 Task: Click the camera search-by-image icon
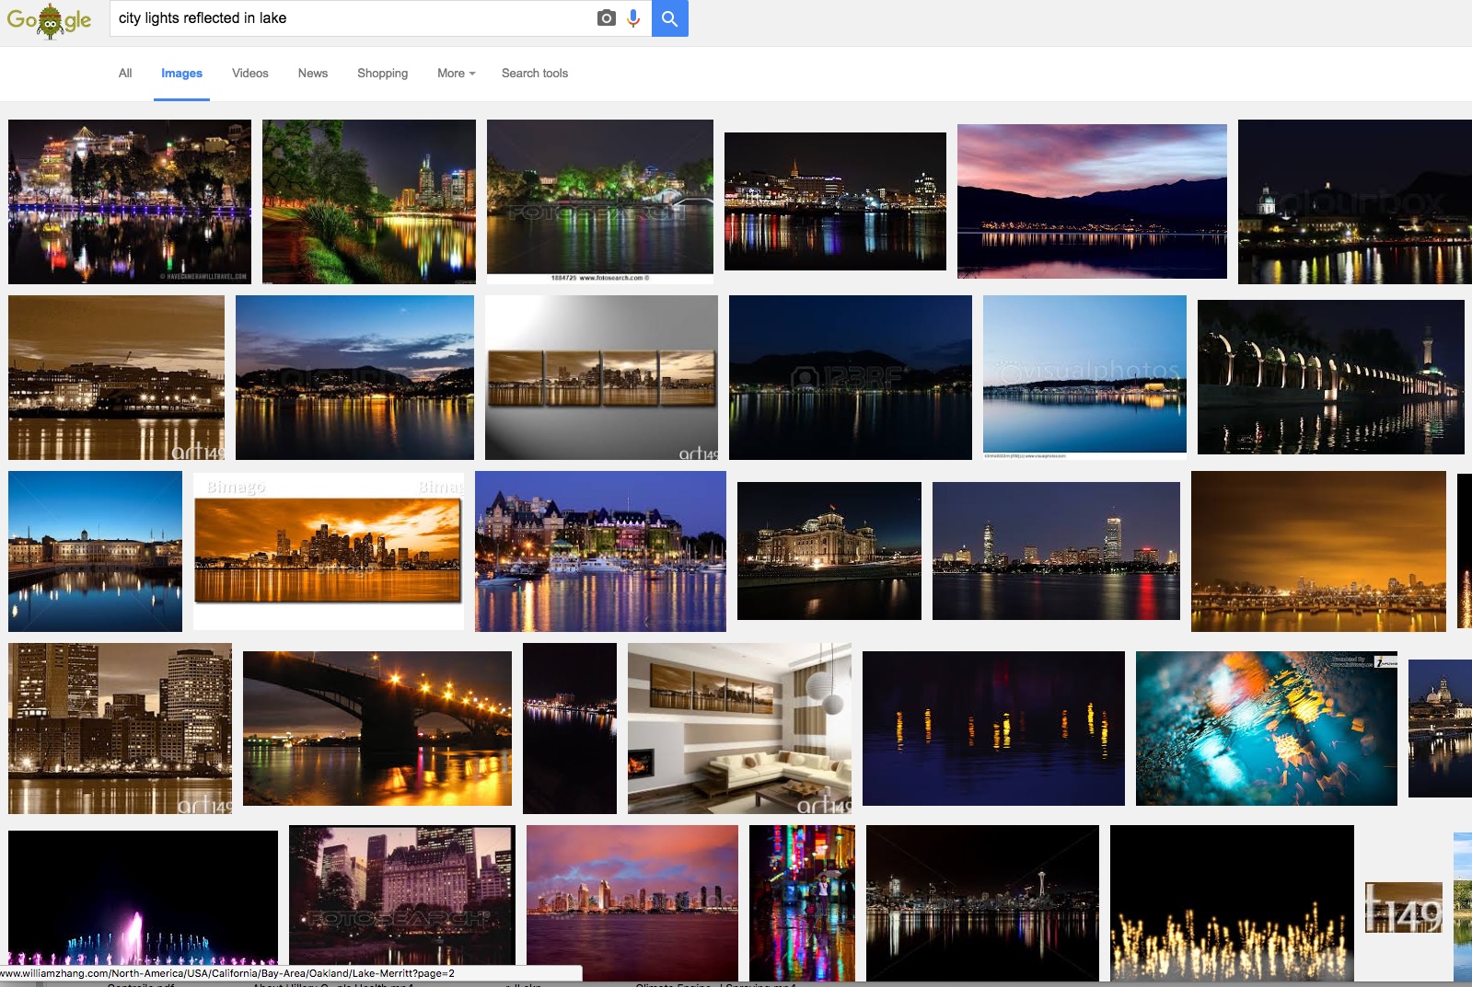[x=606, y=18]
